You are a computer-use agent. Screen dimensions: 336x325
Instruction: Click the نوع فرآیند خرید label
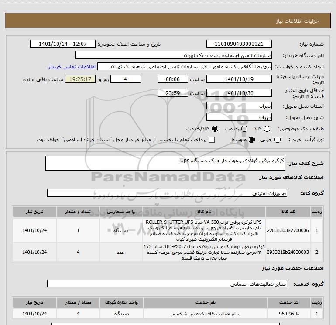tap(306, 140)
